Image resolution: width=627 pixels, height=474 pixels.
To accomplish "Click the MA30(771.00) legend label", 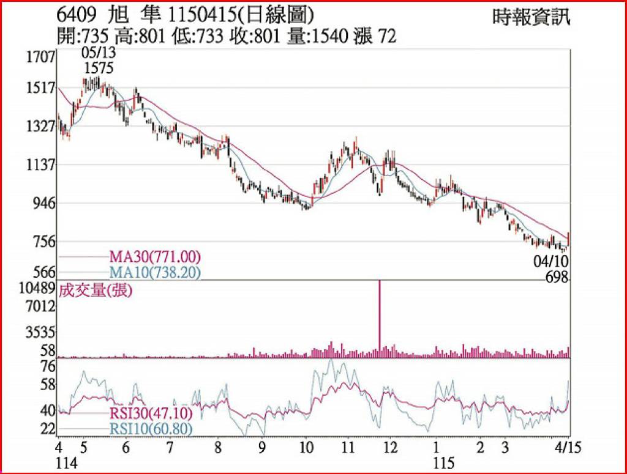I will pyautogui.click(x=154, y=256).
